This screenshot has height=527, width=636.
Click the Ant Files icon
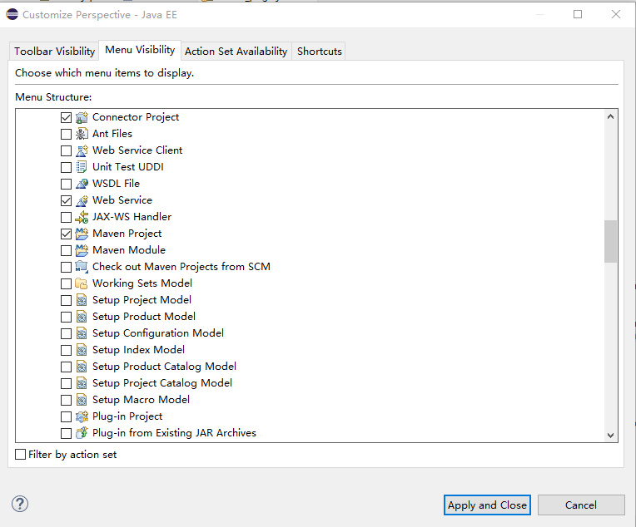82,134
